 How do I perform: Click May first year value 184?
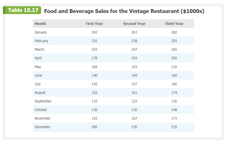[x=94, y=67]
